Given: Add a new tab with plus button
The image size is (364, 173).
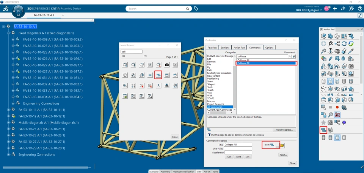Looking at the screenshot, I should pyautogui.click(x=63, y=15).
